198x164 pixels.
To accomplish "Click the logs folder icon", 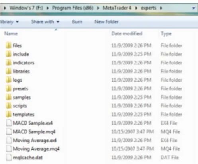I will (8, 80).
